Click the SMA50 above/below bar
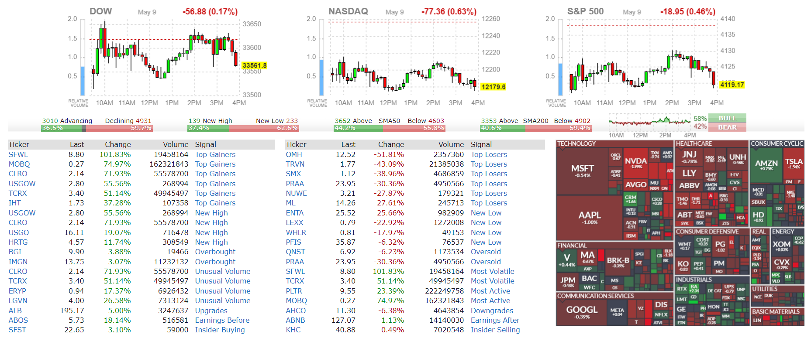This screenshot has height=338, width=811. coord(390,128)
